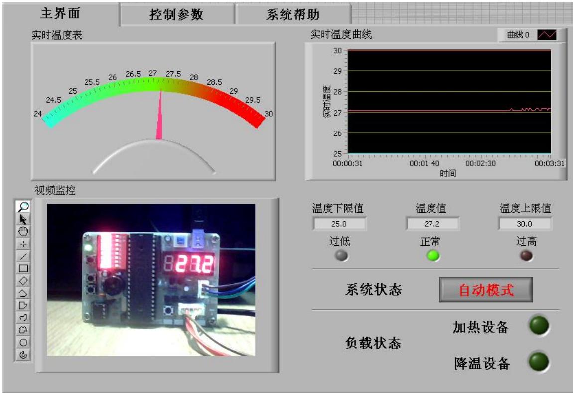Click the green 正常 status LED
Screen dimensions: 573x393
click(431, 256)
